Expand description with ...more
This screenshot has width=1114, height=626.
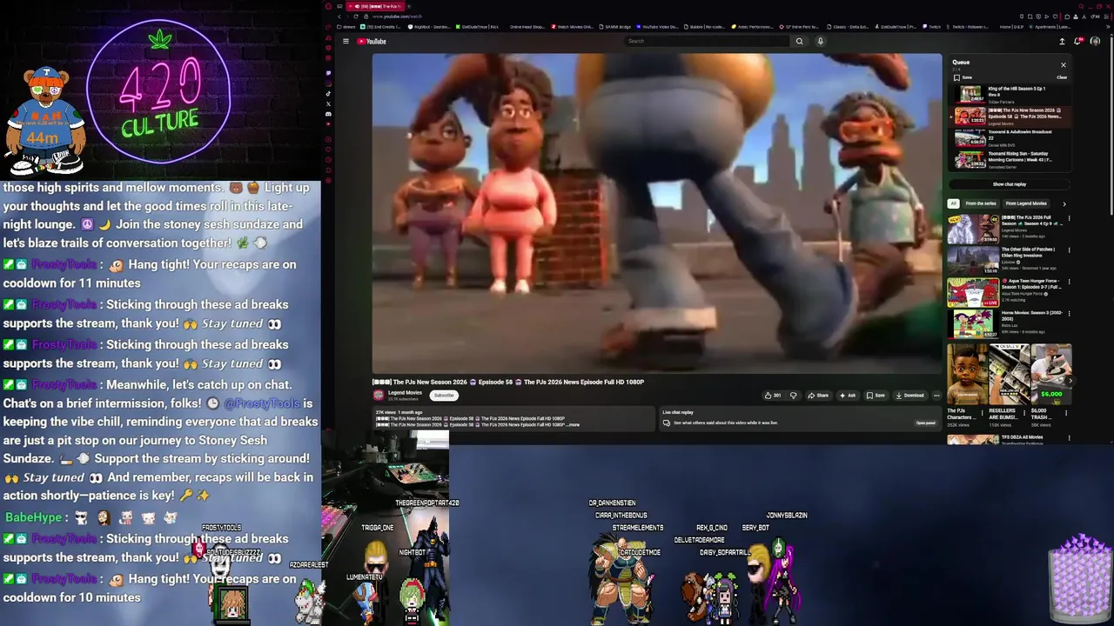574,424
